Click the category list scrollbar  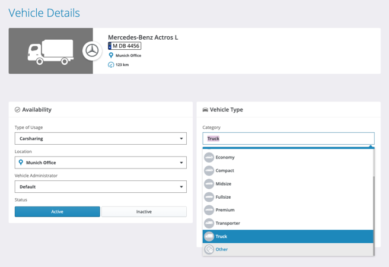coord(374,216)
